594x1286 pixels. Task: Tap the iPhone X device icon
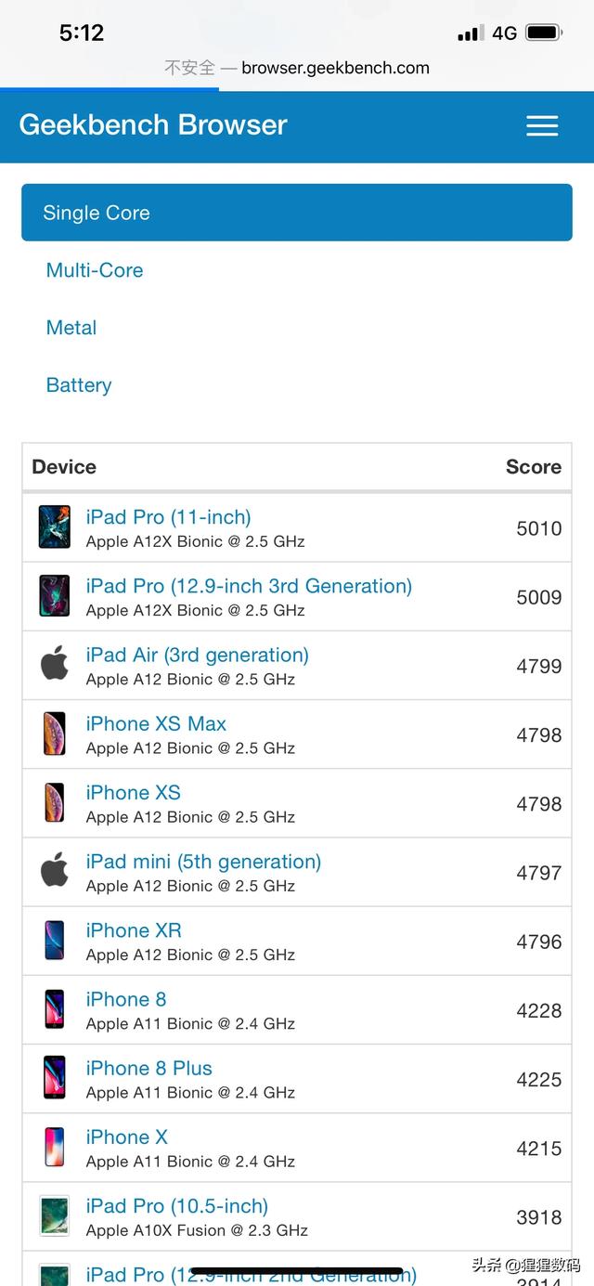click(55, 1147)
